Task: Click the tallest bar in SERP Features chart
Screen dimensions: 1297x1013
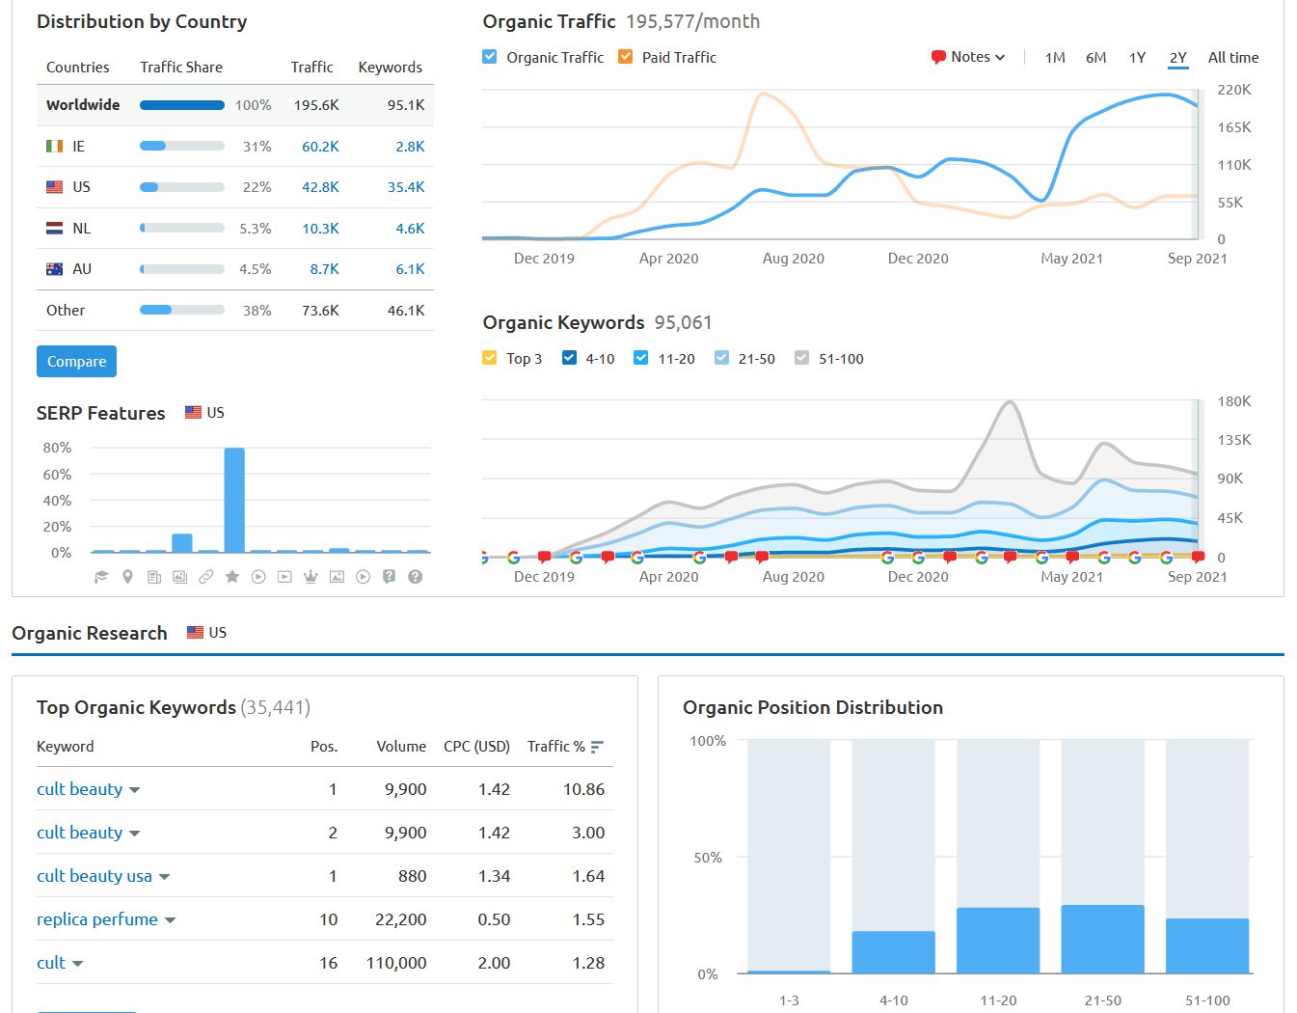Action: [234, 500]
